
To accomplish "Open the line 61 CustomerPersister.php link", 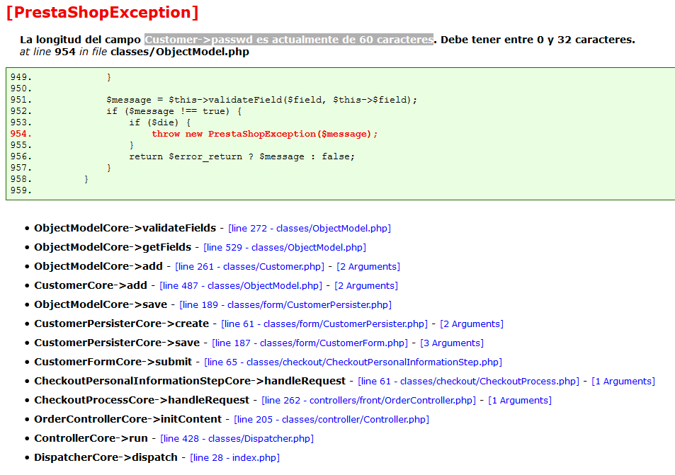I will point(324,324).
